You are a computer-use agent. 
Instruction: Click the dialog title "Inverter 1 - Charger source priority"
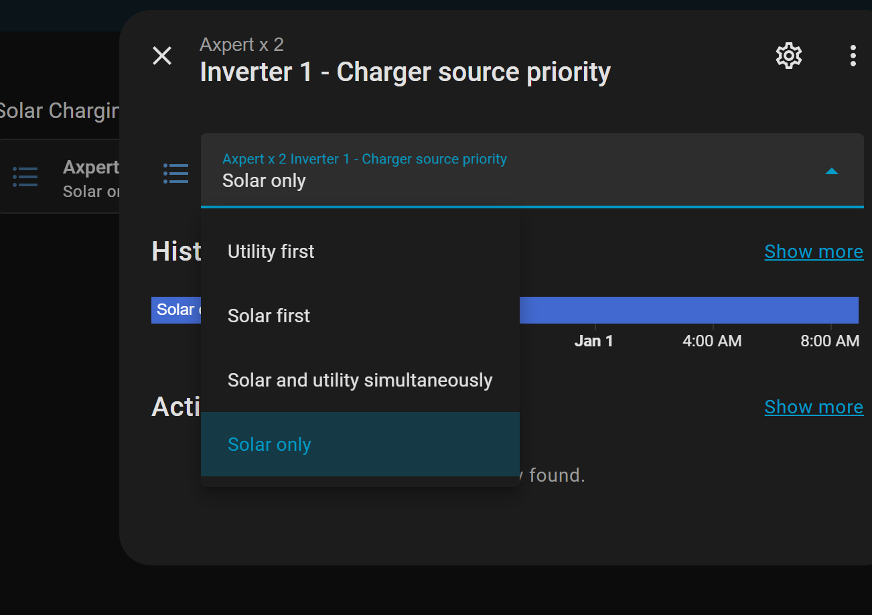405,72
